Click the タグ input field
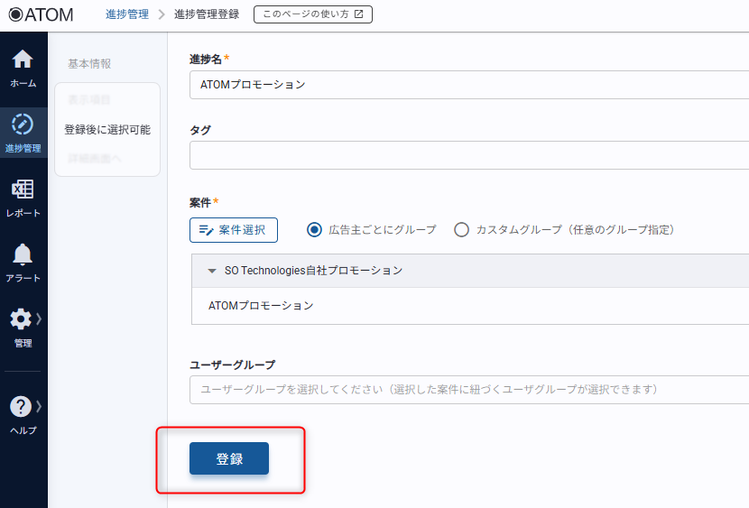 point(469,155)
